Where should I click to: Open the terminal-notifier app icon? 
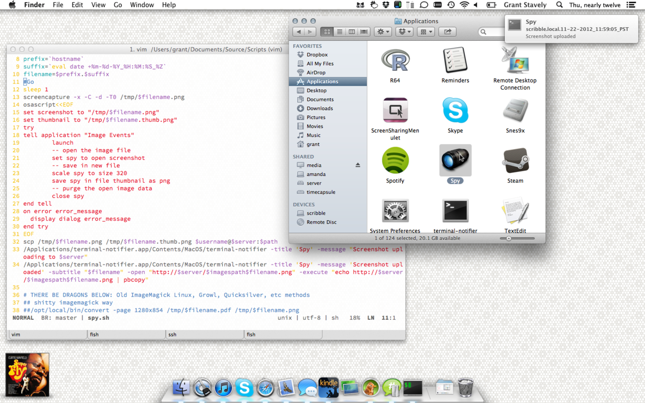(x=456, y=211)
